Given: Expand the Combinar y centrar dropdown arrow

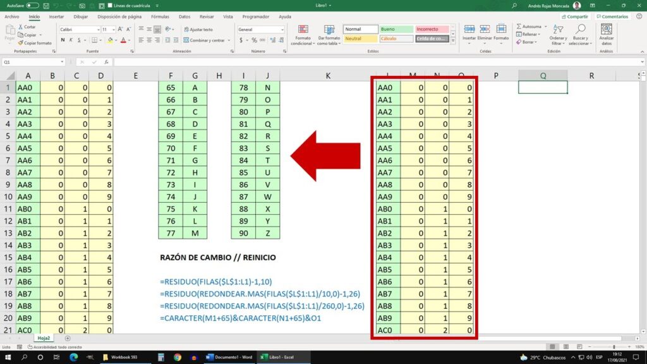Looking at the screenshot, I should point(229,40).
